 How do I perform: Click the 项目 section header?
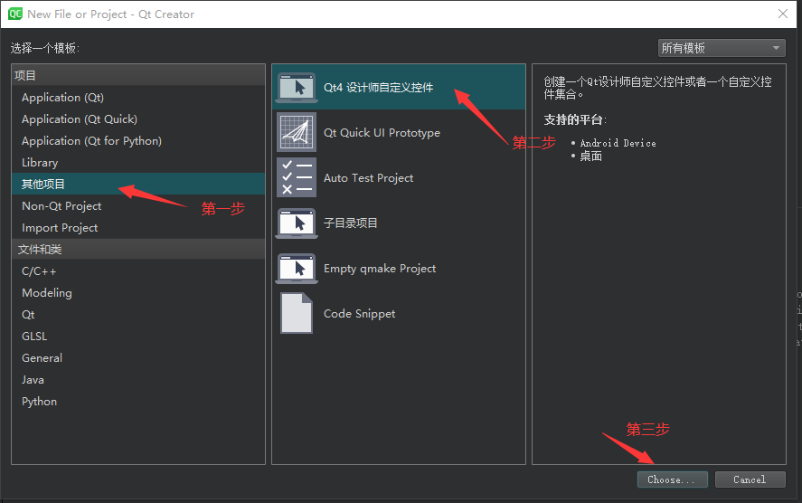click(x=138, y=75)
